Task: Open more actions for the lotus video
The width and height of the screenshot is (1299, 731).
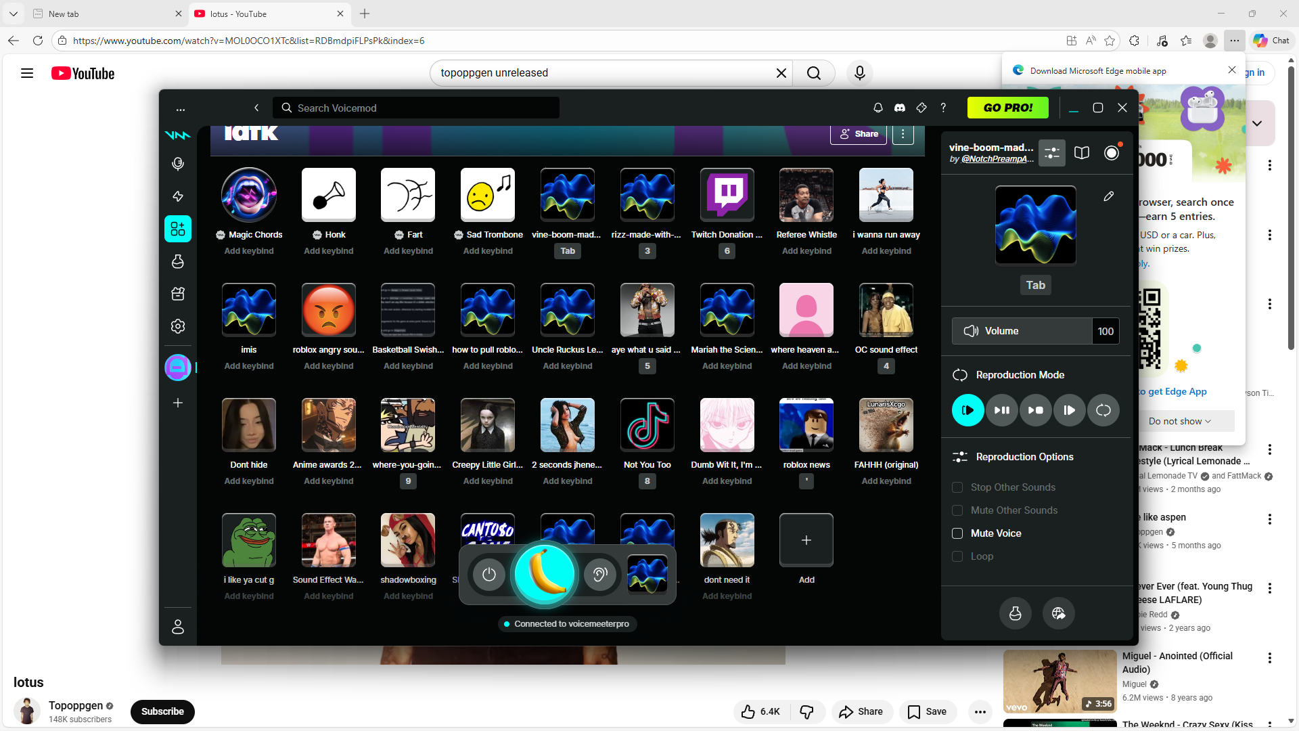Action: point(980,711)
